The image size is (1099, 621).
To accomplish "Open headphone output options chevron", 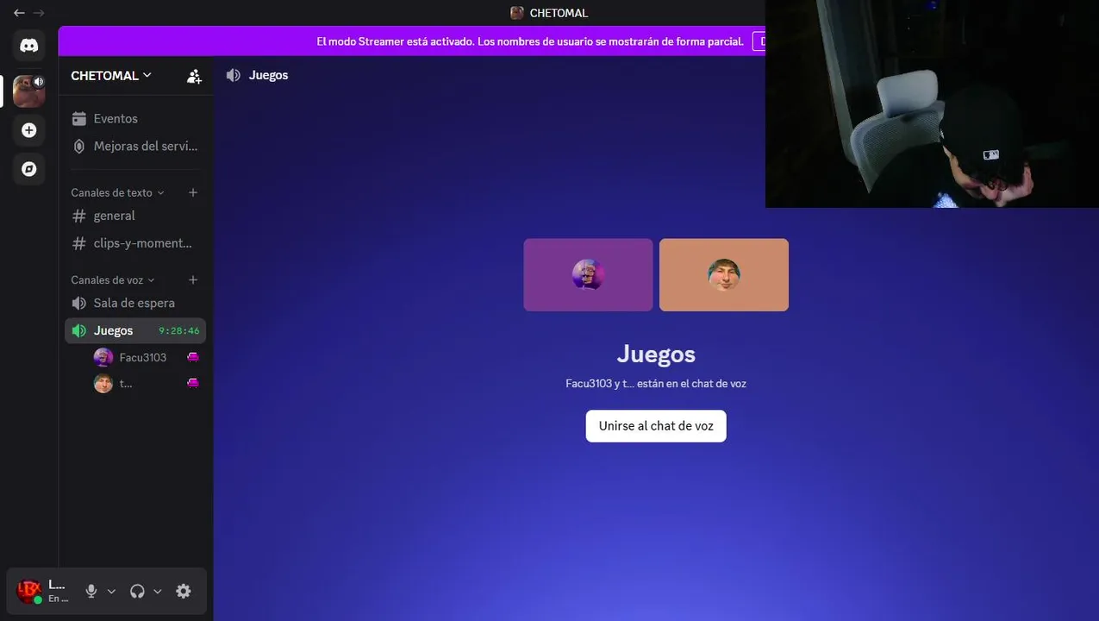I will [157, 591].
